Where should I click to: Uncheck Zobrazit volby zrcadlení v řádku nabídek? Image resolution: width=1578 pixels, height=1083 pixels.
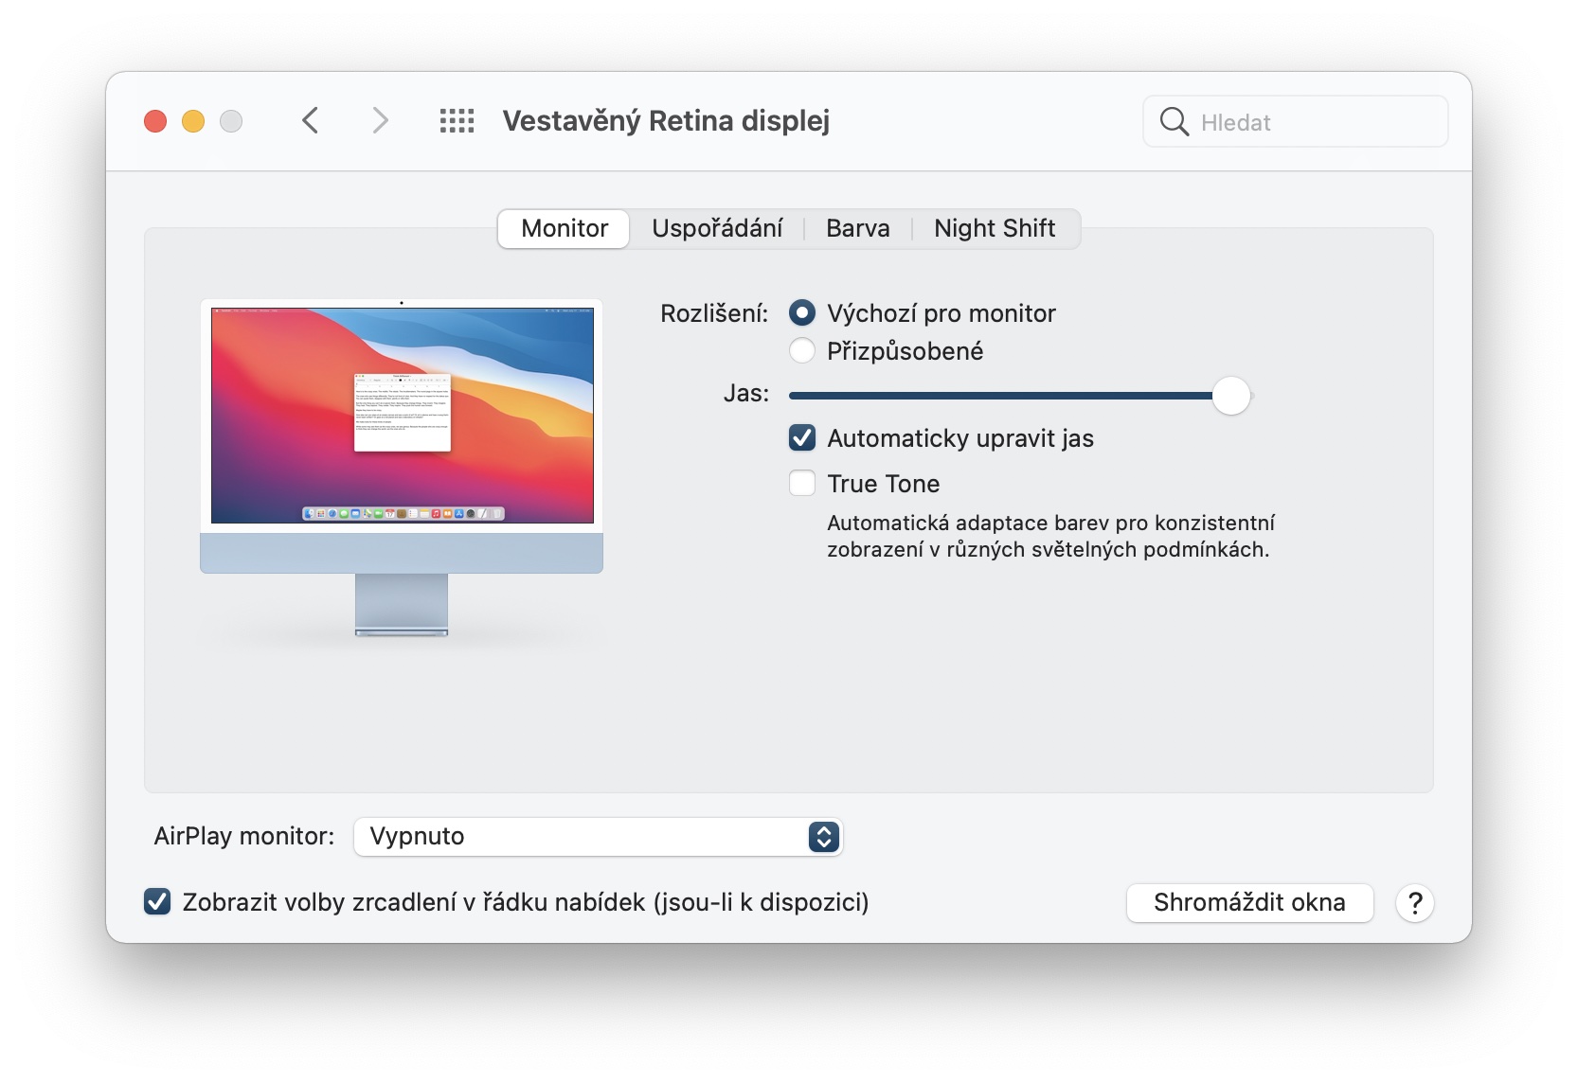157,901
